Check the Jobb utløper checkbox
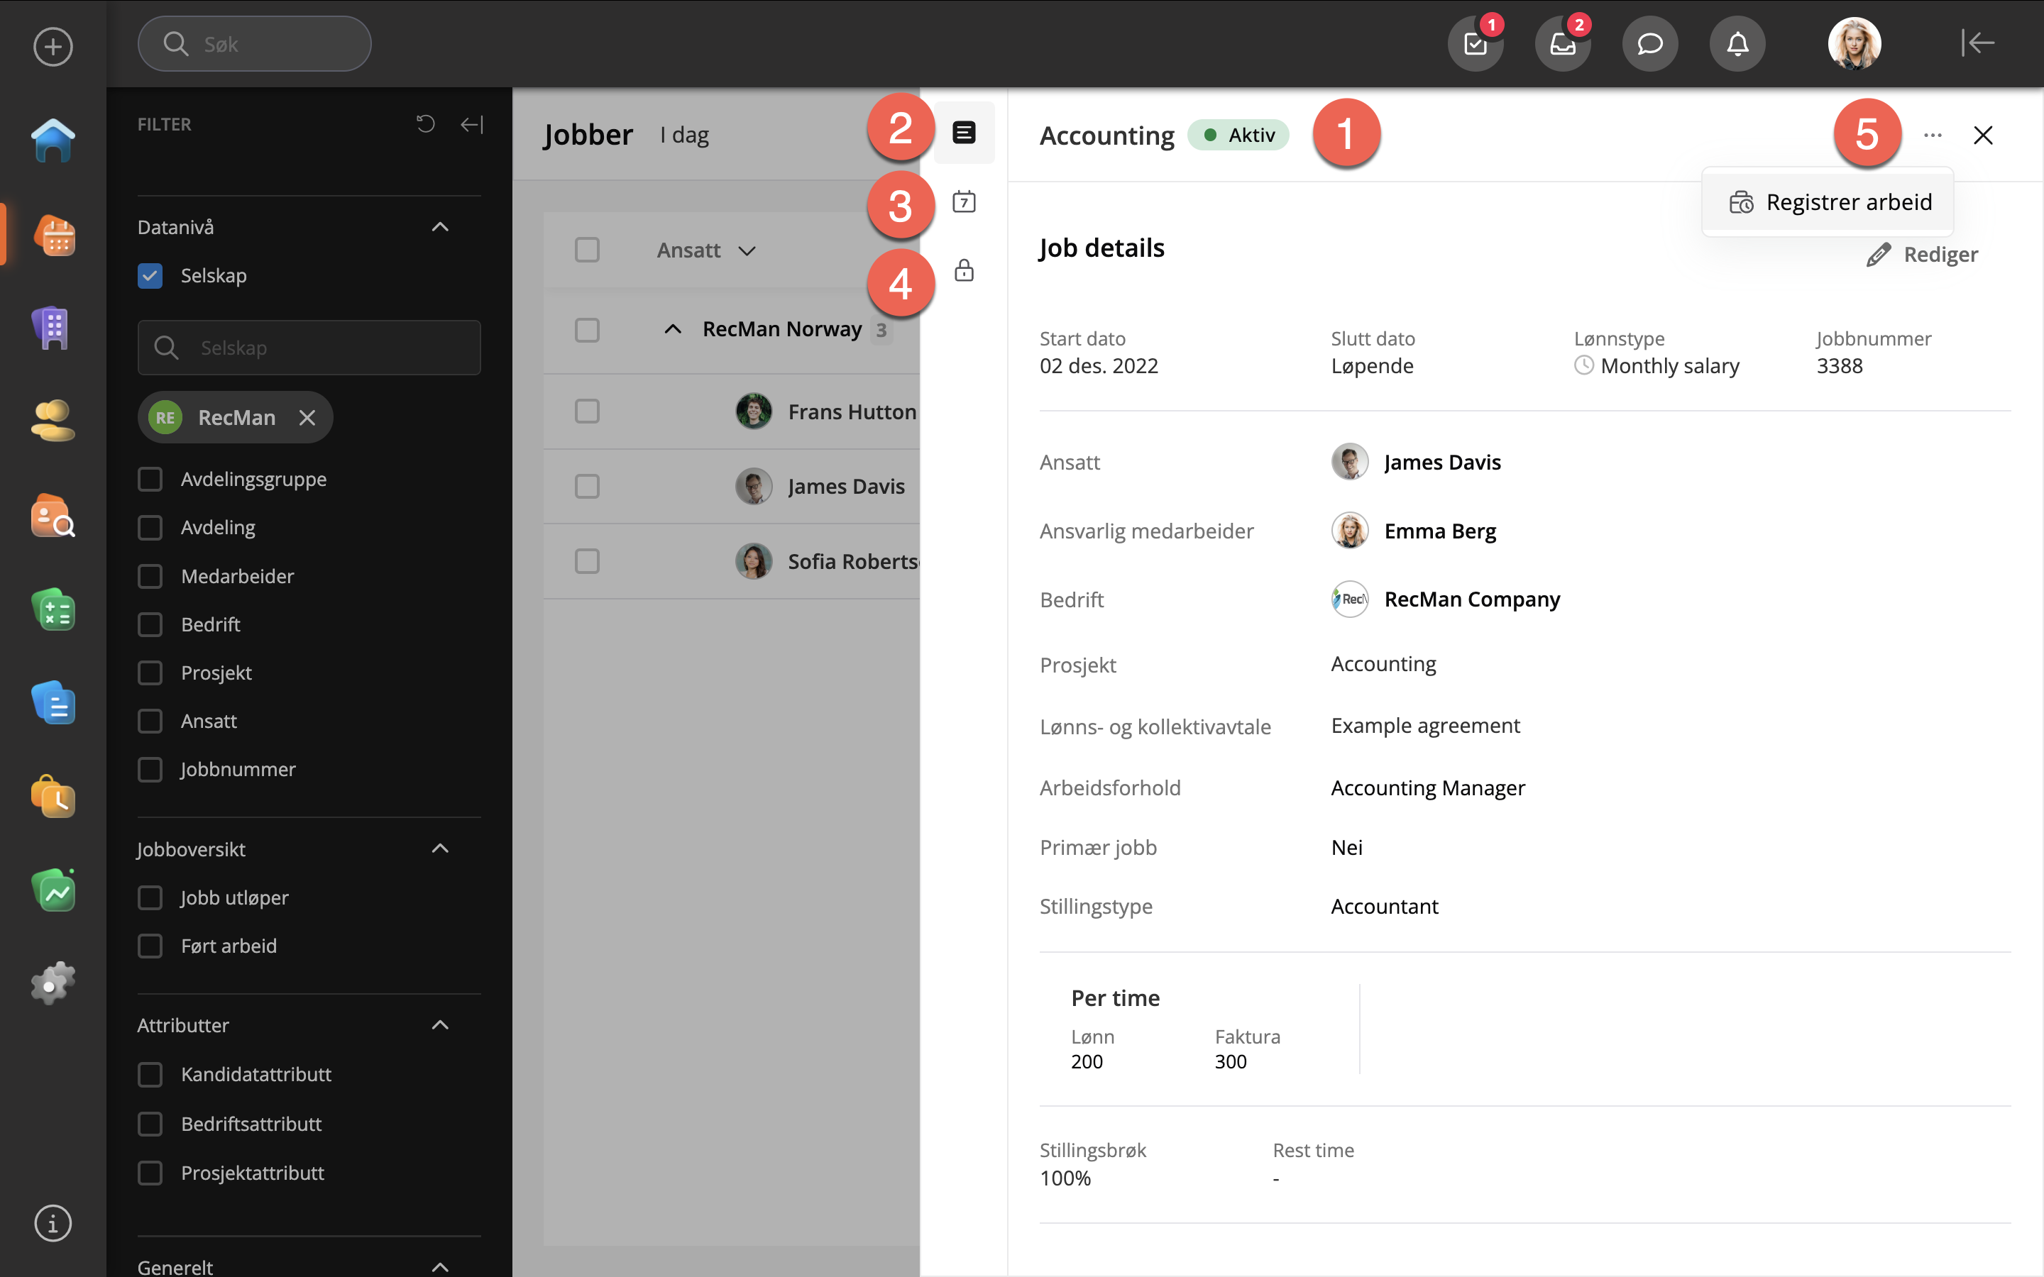 tap(150, 897)
